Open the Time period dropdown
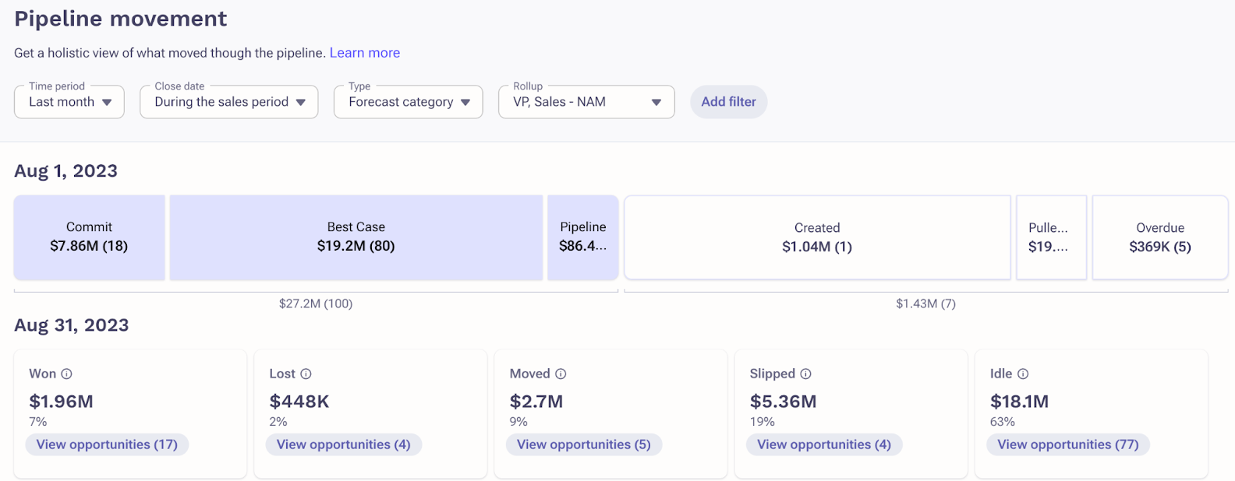 click(x=69, y=102)
